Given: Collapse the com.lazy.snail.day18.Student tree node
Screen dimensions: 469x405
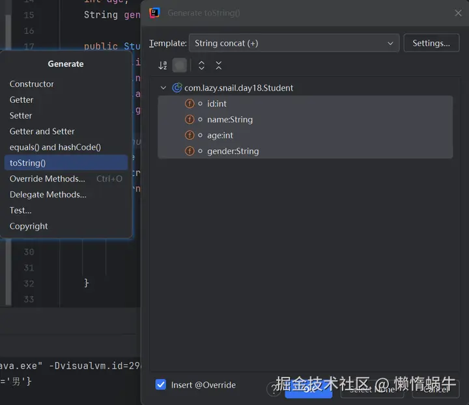Looking at the screenshot, I should (x=163, y=88).
